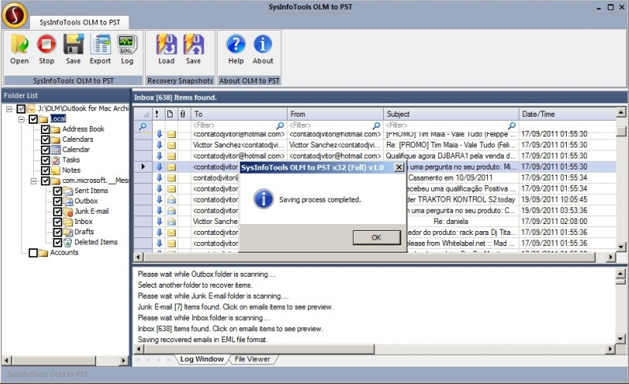The height and width of the screenshot is (384, 629).
Task: Switch to the Log Window tab
Action: click(202, 359)
